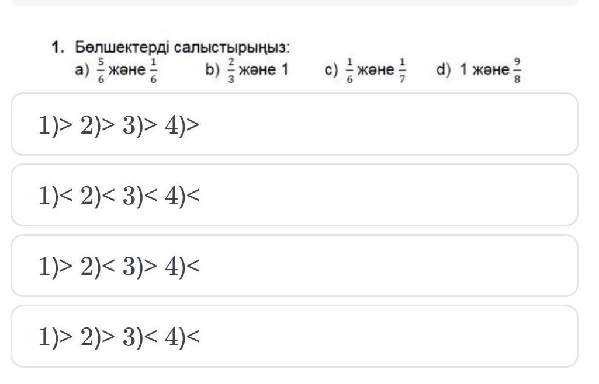
Task: Select answer with all less-than signs
Action: (294, 196)
